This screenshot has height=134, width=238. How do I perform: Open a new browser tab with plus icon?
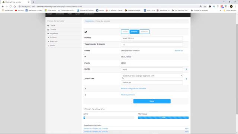tap(33, 2)
